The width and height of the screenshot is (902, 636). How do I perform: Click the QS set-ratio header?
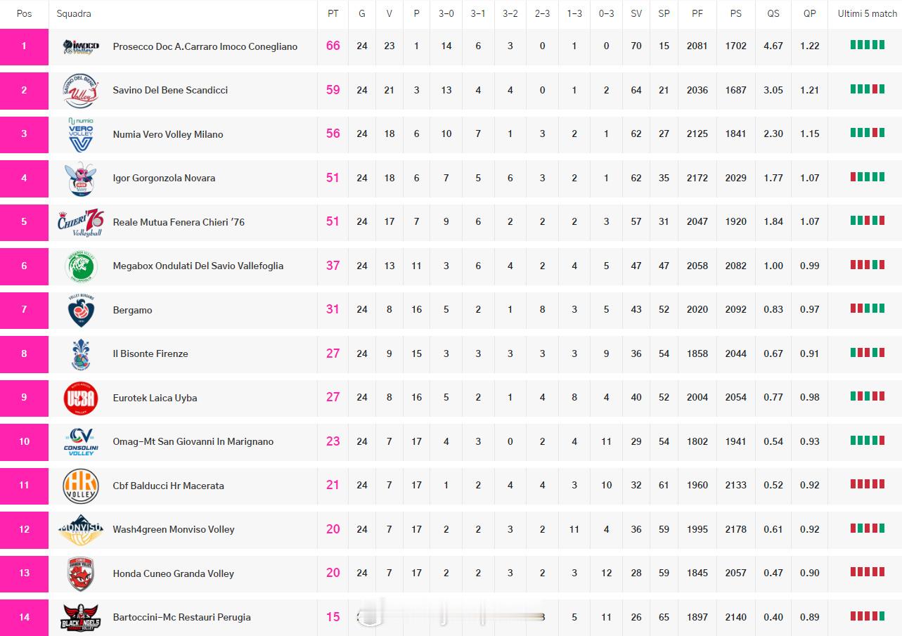(773, 13)
